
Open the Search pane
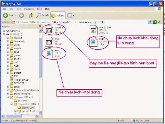[42, 16]
